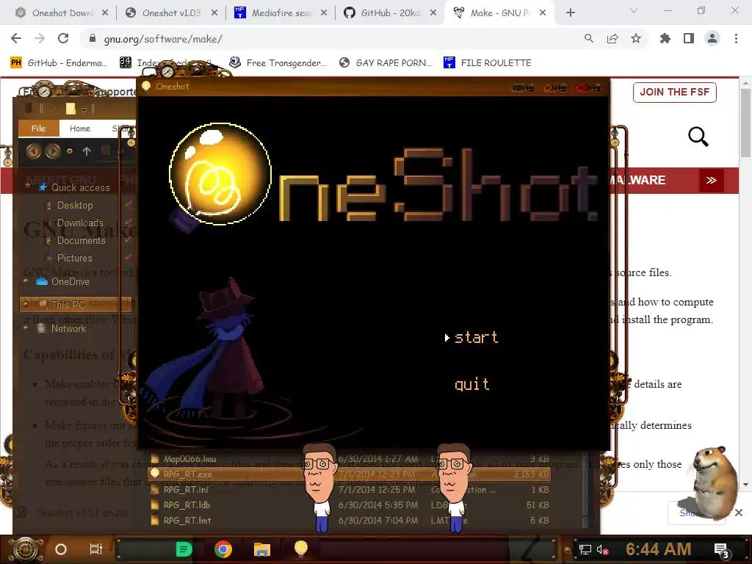
Task: Go back using Chrome's back arrow
Action: pos(16,38)
